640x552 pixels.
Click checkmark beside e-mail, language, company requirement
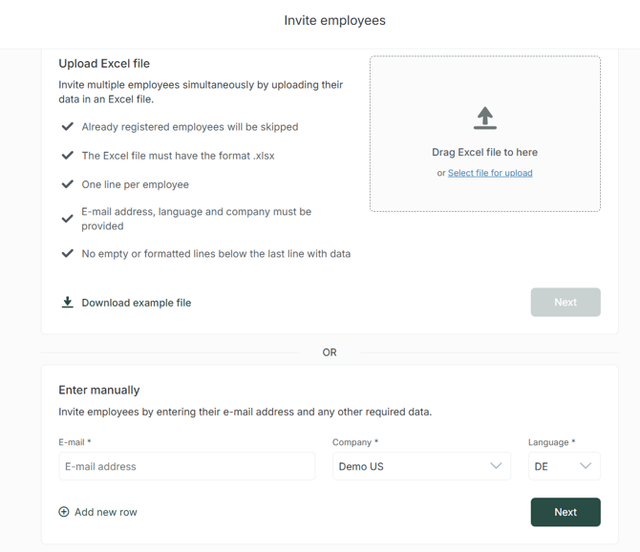[68, 219]
